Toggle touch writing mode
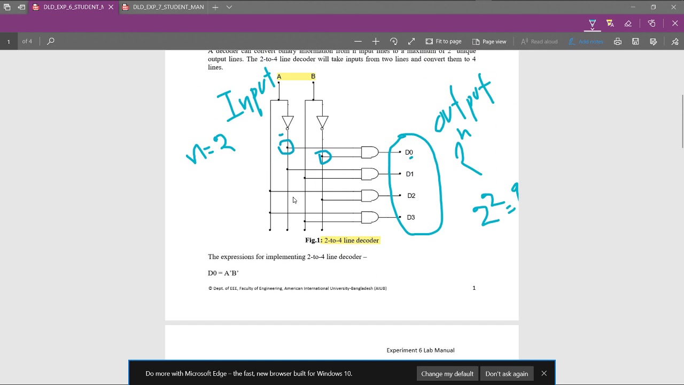Screen dimensions: 684x385 point(651,24)
